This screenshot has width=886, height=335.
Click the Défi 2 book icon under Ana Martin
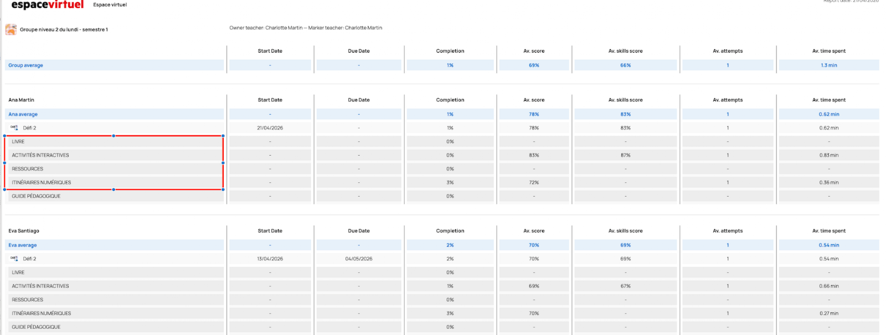coord(14,128)
